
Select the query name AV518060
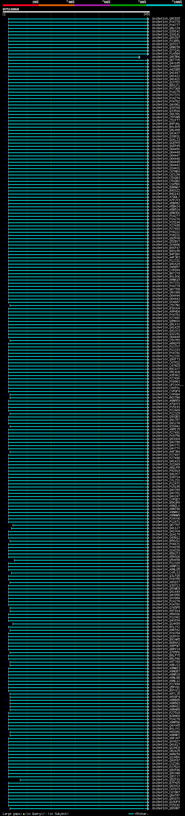11,10
